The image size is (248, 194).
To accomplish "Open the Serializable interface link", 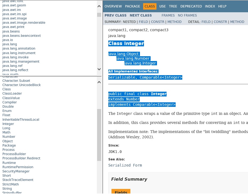I will point(122,77).
